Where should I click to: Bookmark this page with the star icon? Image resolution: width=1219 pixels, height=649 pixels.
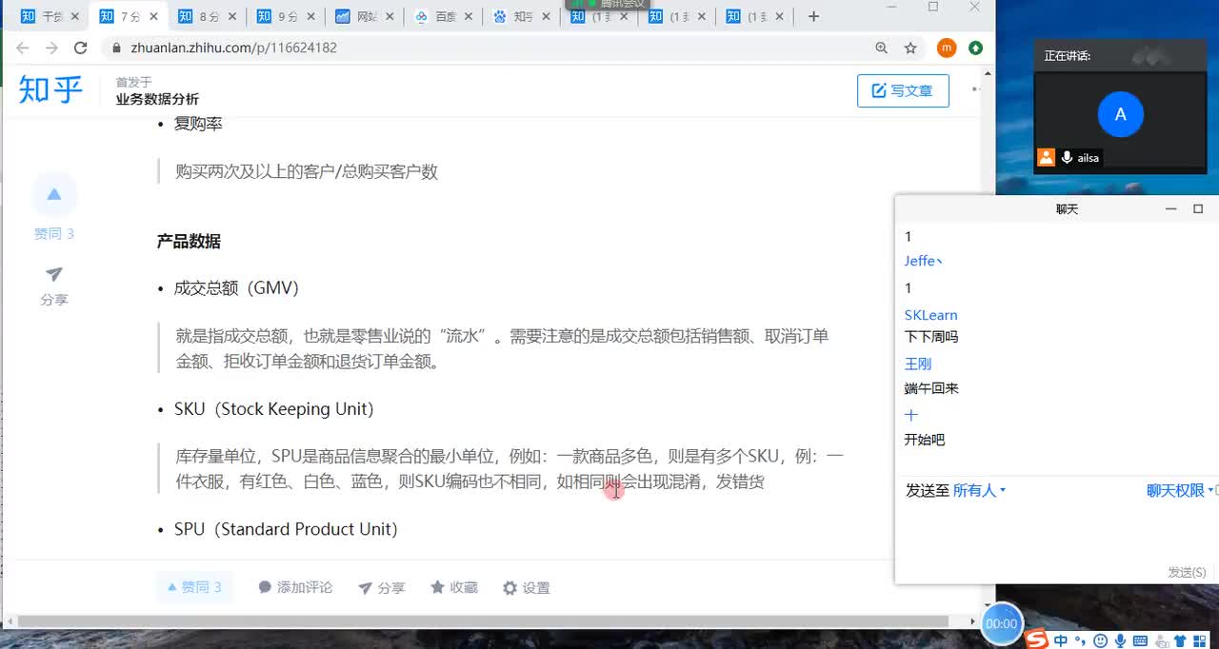point(910,48)
